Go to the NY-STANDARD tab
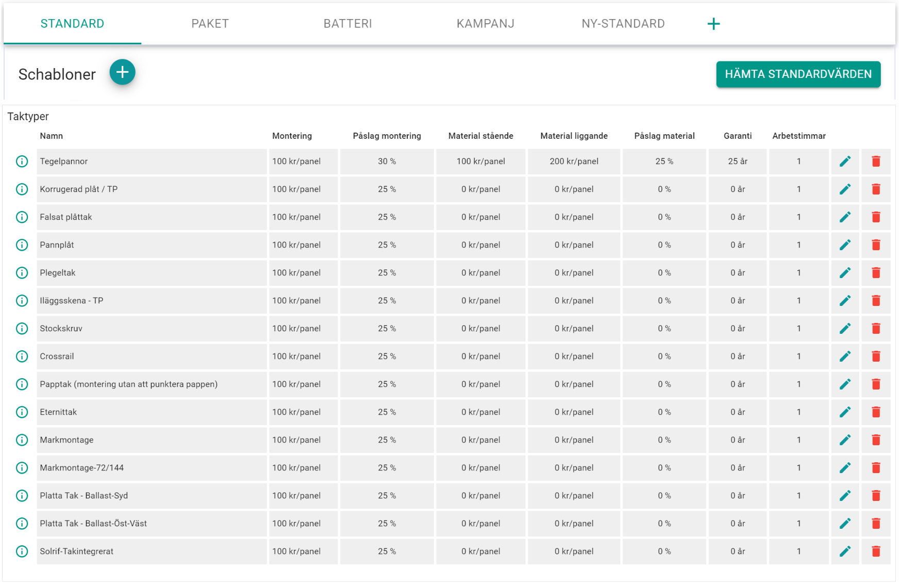Screen dimensions: 902x584 tap(623, 24)
